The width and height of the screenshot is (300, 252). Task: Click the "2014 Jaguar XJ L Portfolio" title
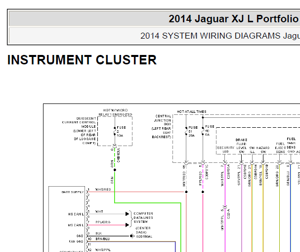[233, 19]
